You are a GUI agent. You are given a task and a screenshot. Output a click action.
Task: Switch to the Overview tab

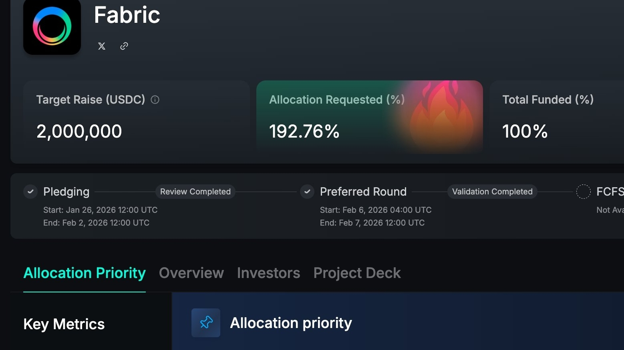[191, 273]
